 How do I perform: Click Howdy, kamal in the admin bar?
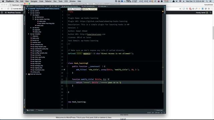(202, 13)
